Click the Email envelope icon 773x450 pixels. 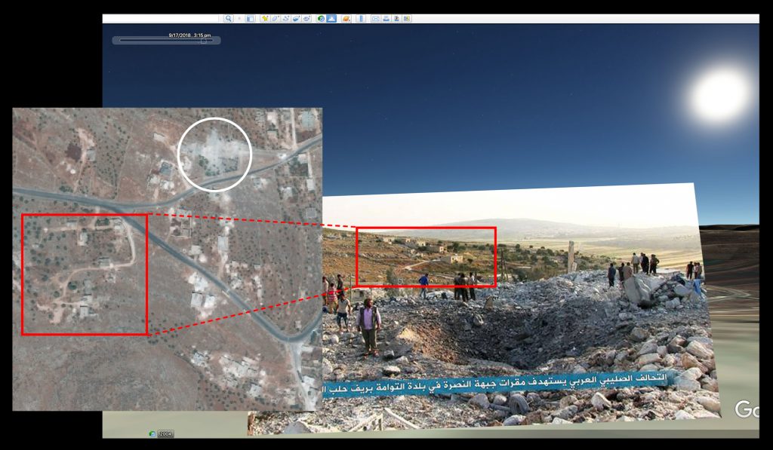375,18
